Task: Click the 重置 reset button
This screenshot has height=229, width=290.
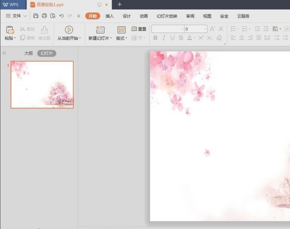Action: click(x=139, y=29)
